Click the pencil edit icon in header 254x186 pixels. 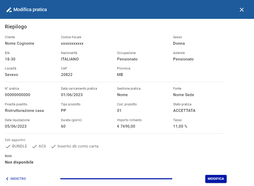point(9,10)
